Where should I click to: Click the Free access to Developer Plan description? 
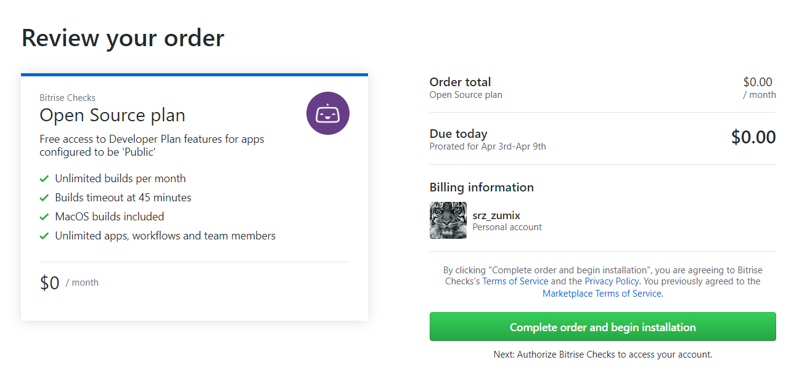[152, 145]
